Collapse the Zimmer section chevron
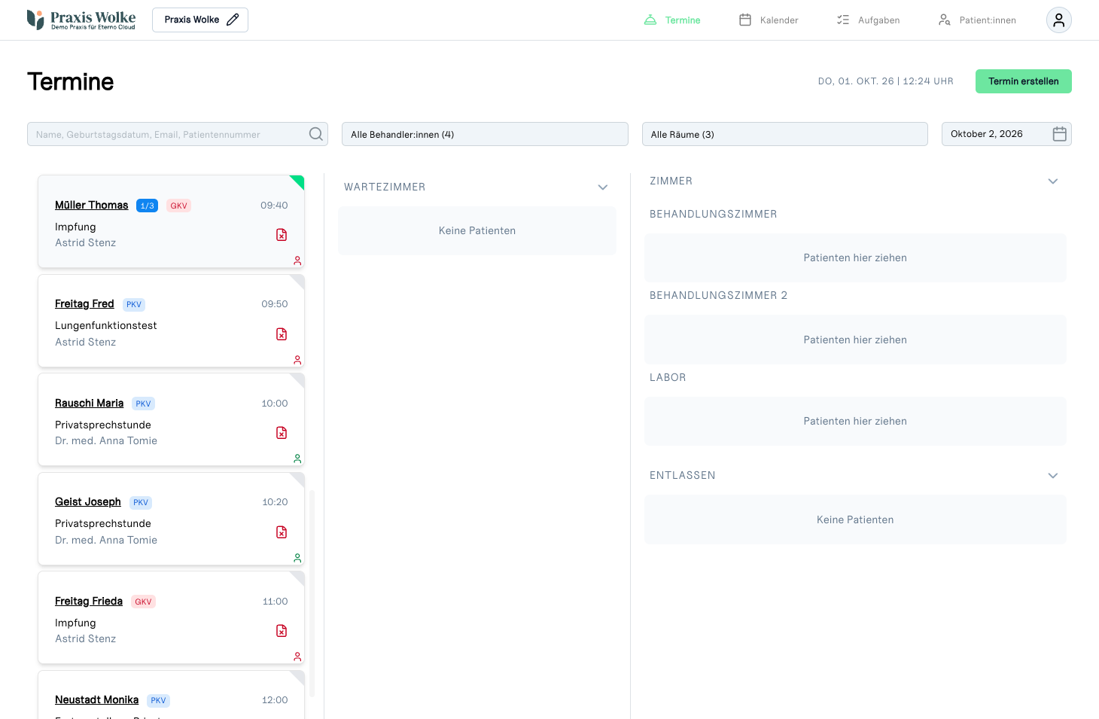The height and width of the screenshot is (719, 1099). [x=1053, y=181]
